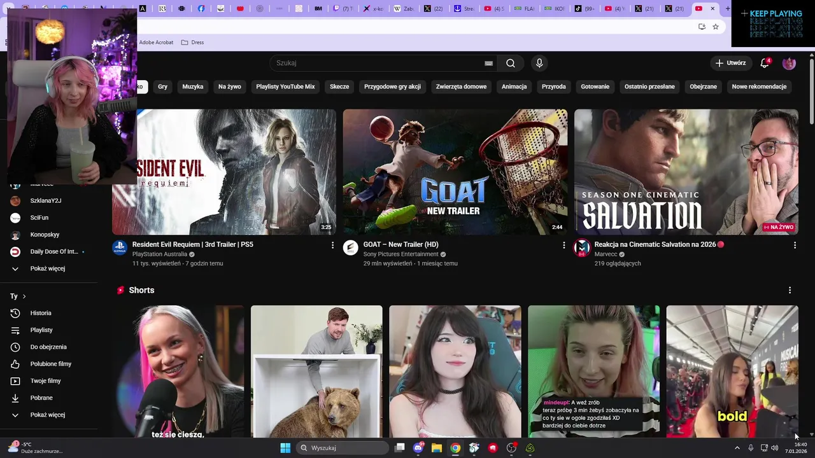The width and height of the screenshot is (815, 458).
Task: Open GOAT – New Trailer (HD) title
Action: [x=401, y=244]
